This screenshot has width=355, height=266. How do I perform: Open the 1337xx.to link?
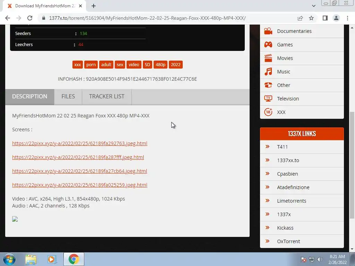click(x=288, y=160)
